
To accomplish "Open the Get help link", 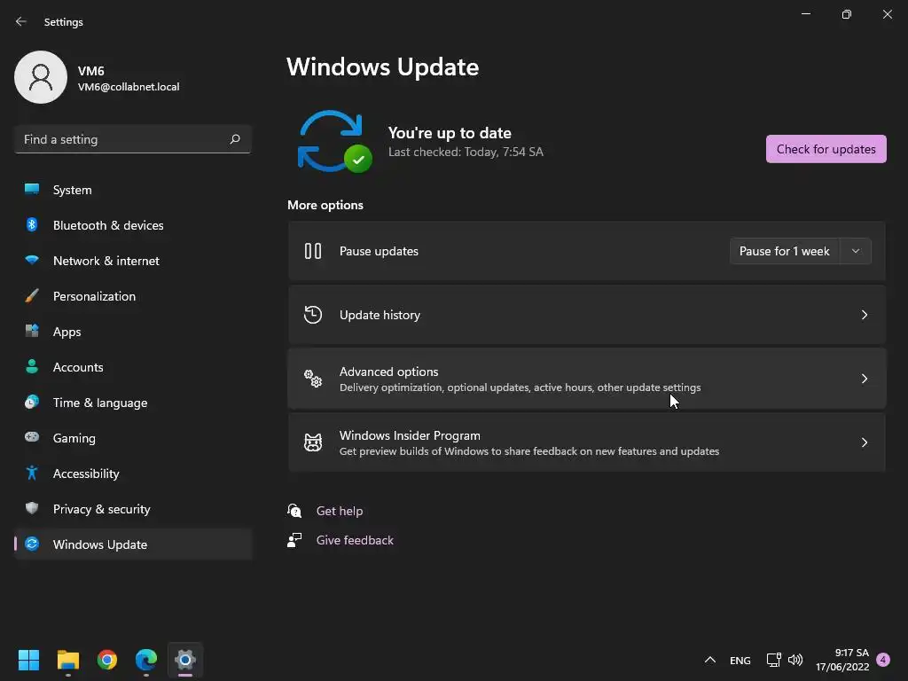I will 340,511.
